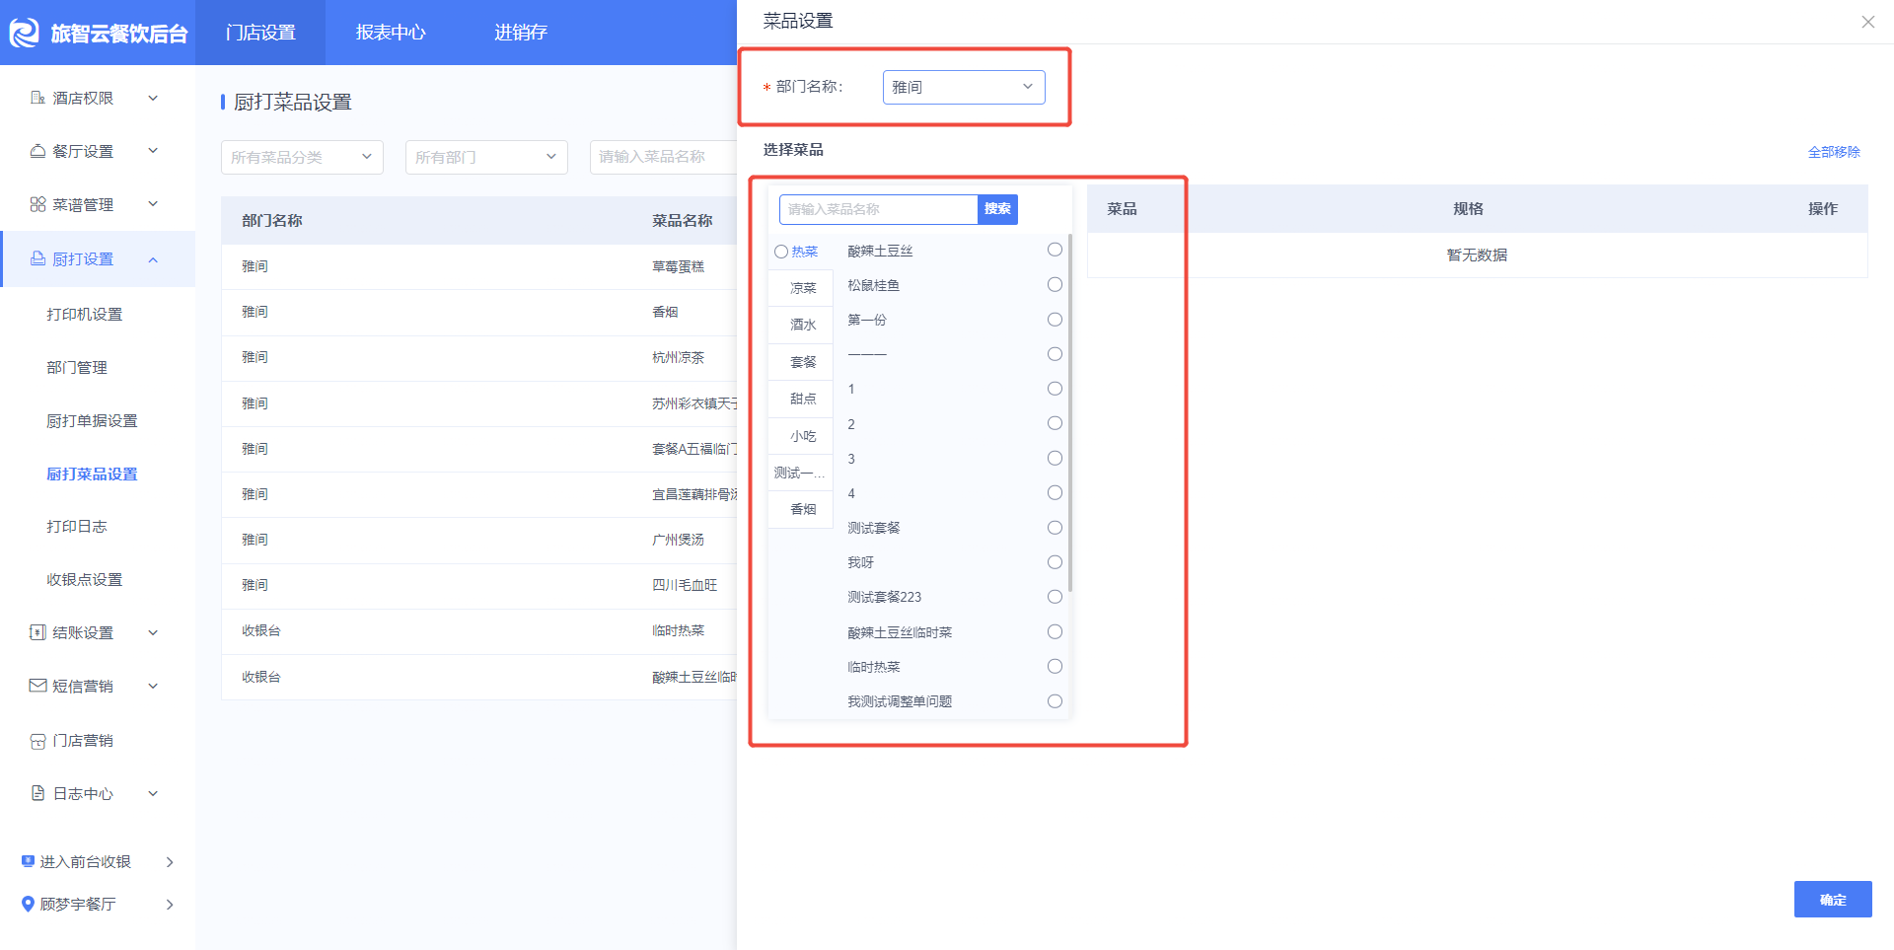Click the 菜谱管理 grid icon
The width and height of the screenshot is (1894, 950).
37,204
